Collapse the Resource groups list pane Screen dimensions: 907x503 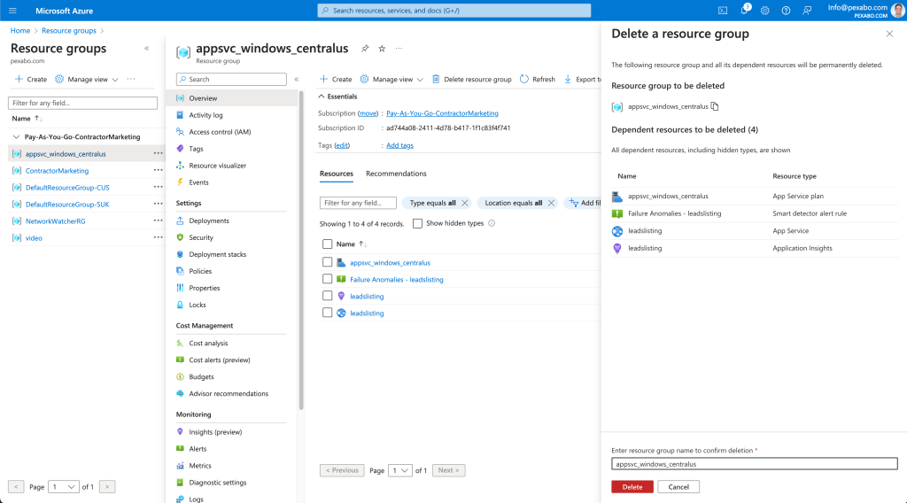[147, 49]
